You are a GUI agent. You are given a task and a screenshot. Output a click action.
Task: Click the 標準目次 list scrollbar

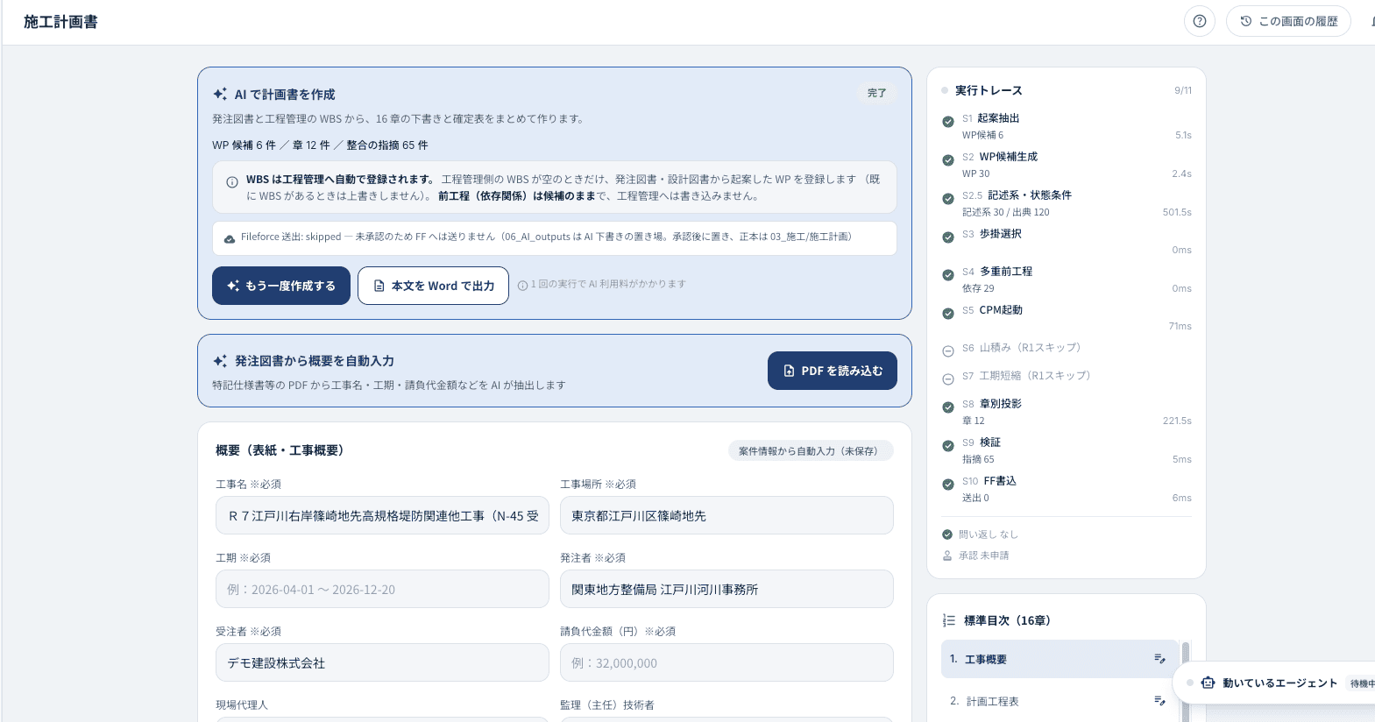[1186, 681]
